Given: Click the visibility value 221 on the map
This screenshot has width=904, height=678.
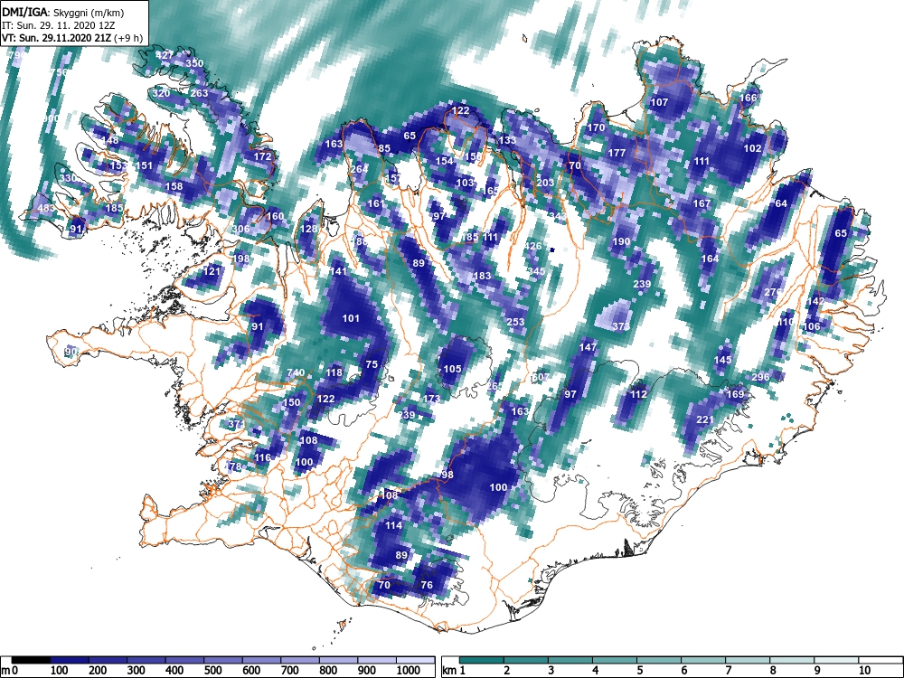Looking at the screenshot, I should point(705,419).
